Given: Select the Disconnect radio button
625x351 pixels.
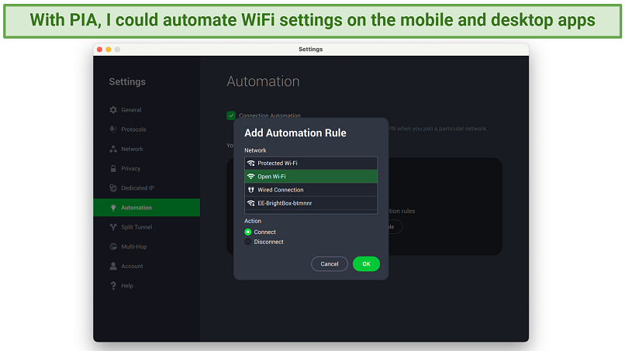Looking at the screenshot, I should [248, 242].
